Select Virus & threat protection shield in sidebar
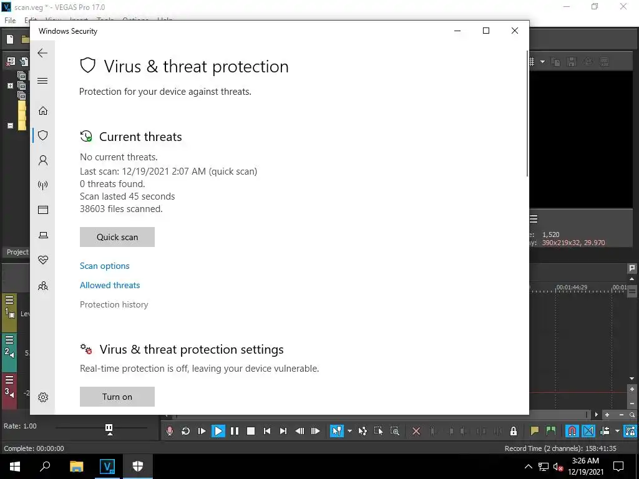 pos(43,135)
